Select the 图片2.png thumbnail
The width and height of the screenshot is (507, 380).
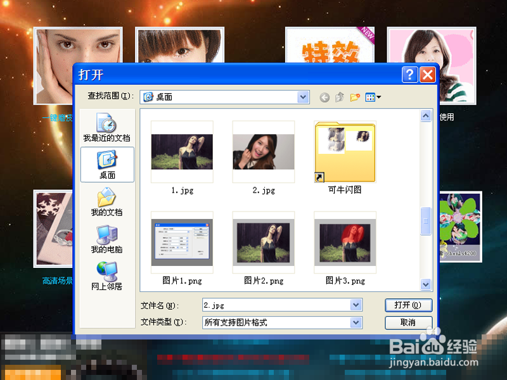coord(264,243)
